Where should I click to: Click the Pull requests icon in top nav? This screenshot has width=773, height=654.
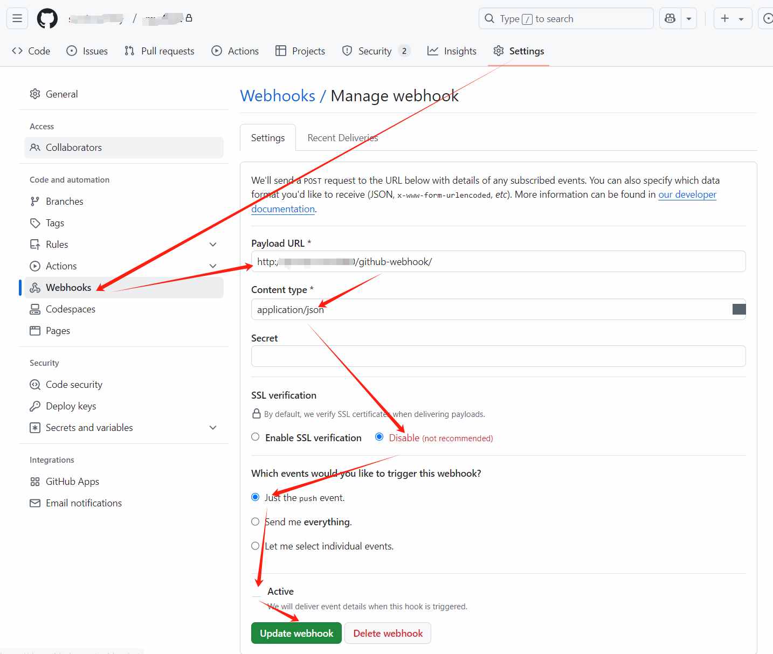[x=129, y=51]
